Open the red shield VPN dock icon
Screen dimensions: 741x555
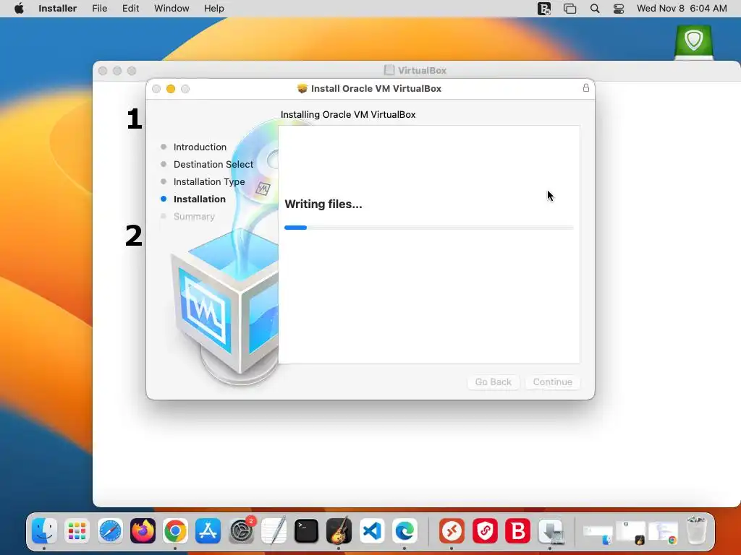485,531
